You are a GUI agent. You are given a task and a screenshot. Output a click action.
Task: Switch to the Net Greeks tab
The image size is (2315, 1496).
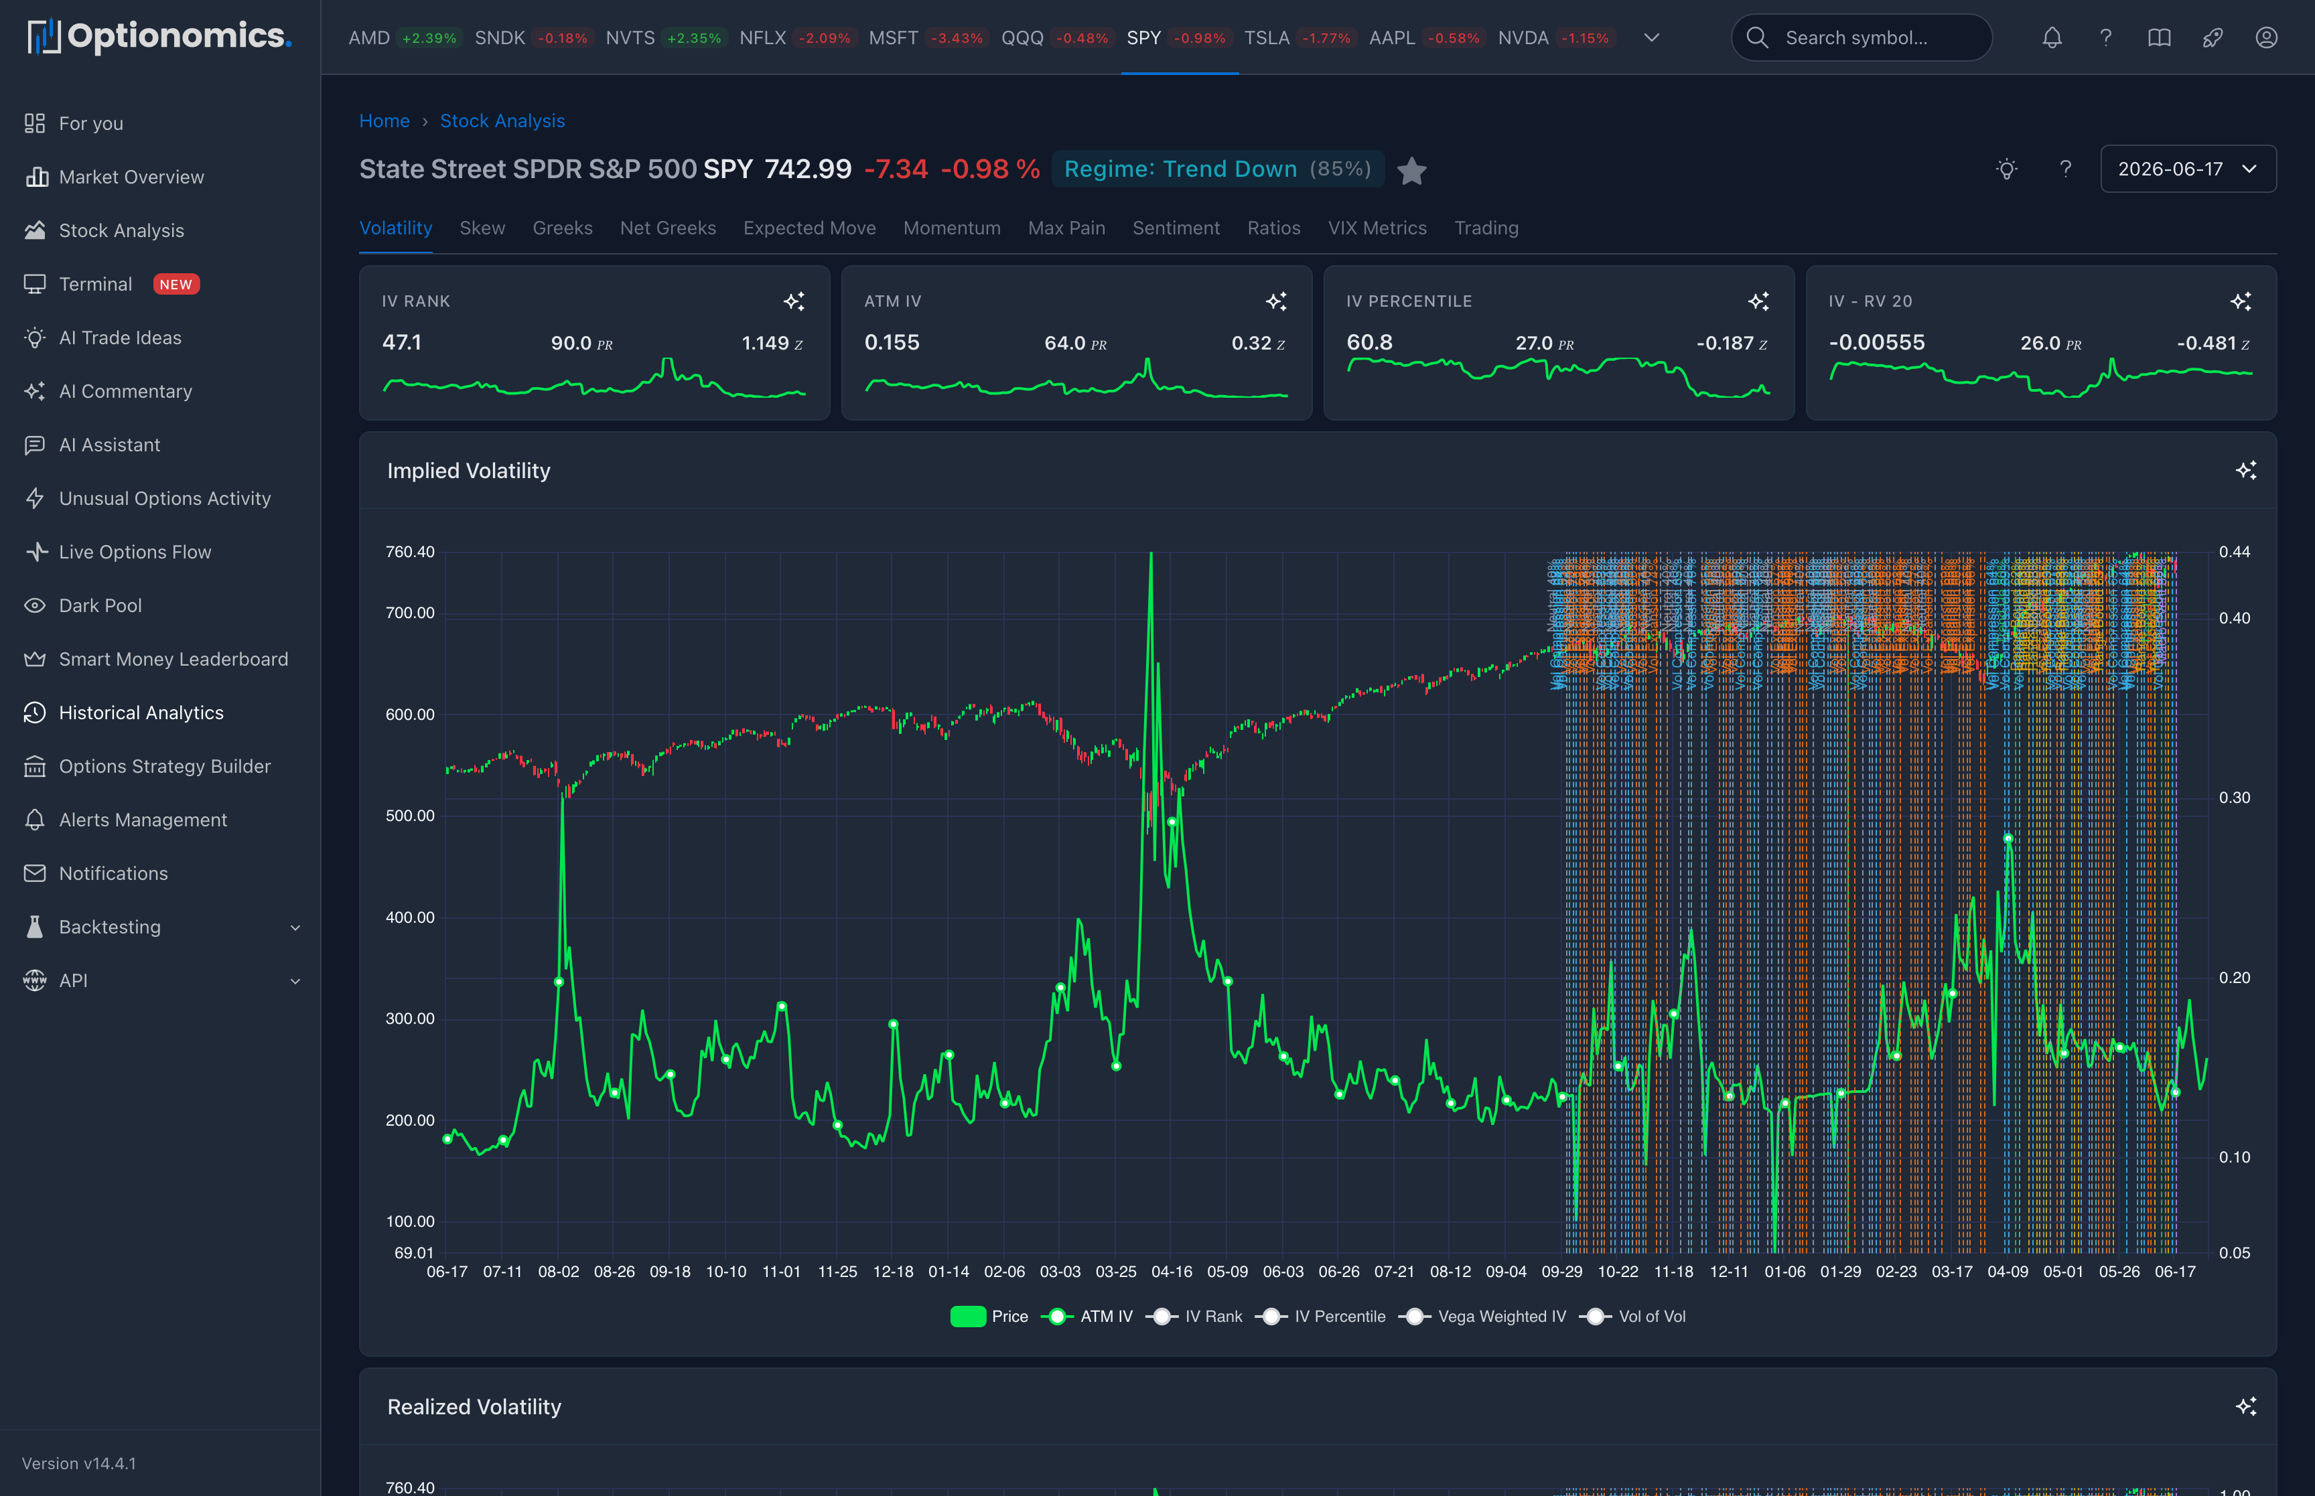click(x=667, y=228)
